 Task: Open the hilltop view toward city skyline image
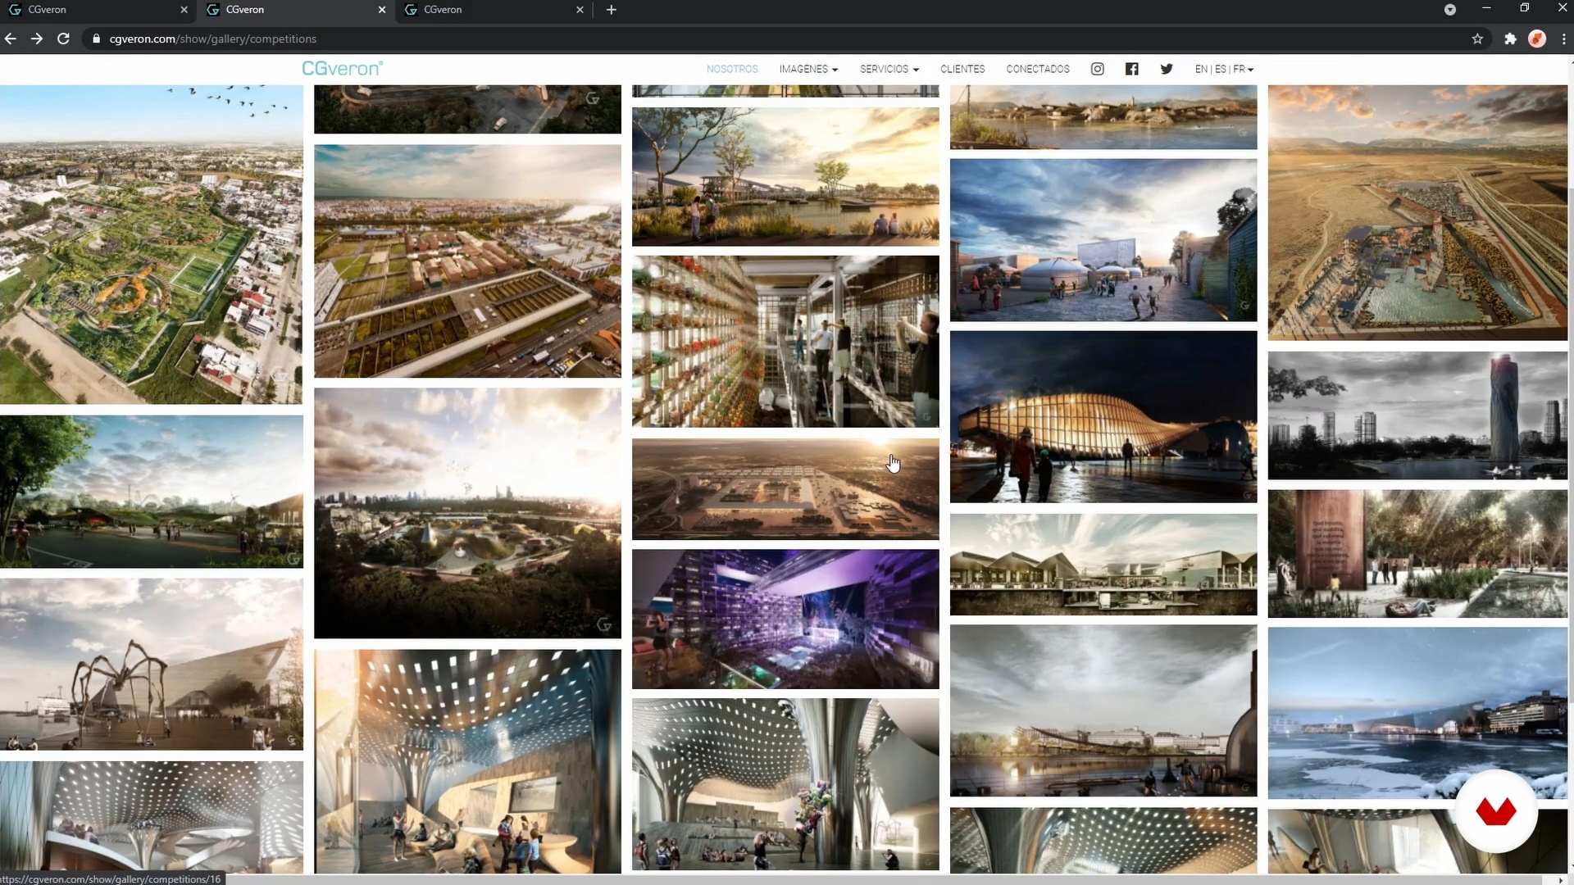tap(467, 513)
